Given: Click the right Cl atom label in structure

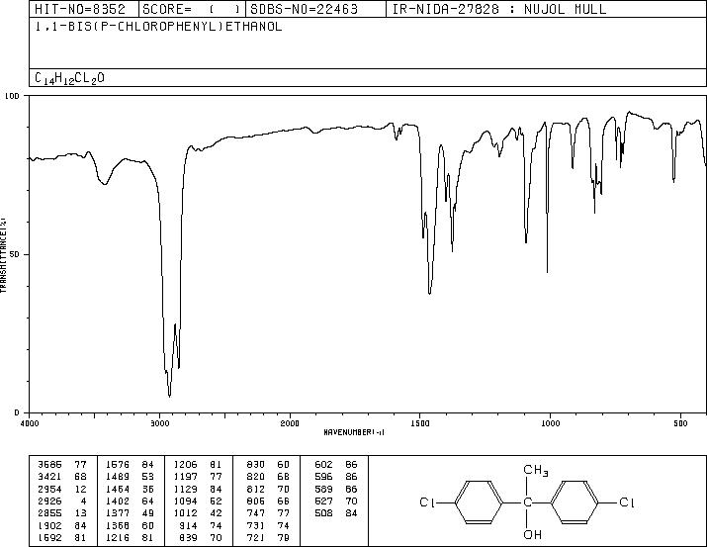Looking at the screenshot, I should (x=627, y=502).
